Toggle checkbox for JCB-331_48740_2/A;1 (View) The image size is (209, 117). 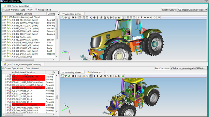(x=5, y=20)
